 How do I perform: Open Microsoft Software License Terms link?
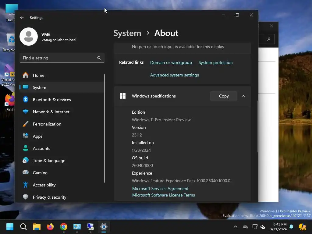point(163,195)
